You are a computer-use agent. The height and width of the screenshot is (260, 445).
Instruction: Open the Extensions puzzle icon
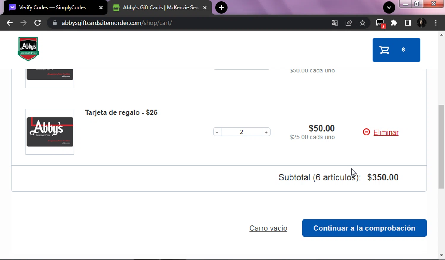click(x=394, y=23)
